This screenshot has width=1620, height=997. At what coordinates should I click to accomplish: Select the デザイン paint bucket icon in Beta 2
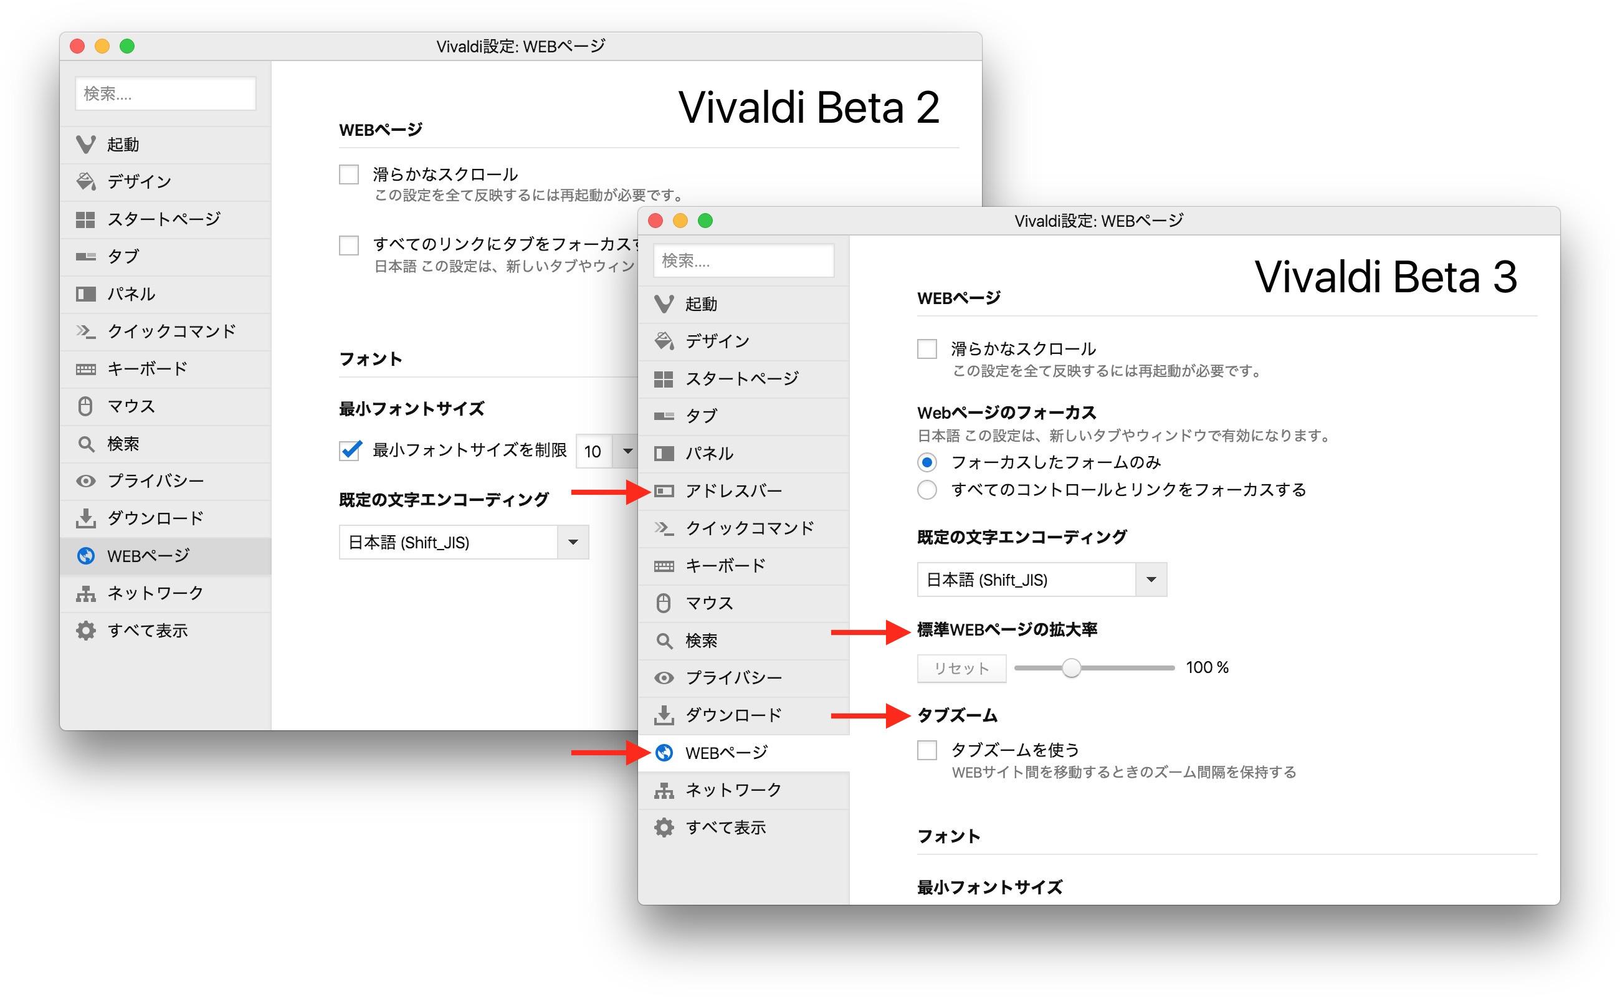click(86, 181)
